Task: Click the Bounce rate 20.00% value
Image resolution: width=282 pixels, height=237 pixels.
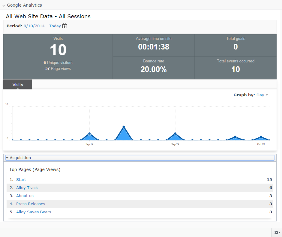Action: point(154,69)
